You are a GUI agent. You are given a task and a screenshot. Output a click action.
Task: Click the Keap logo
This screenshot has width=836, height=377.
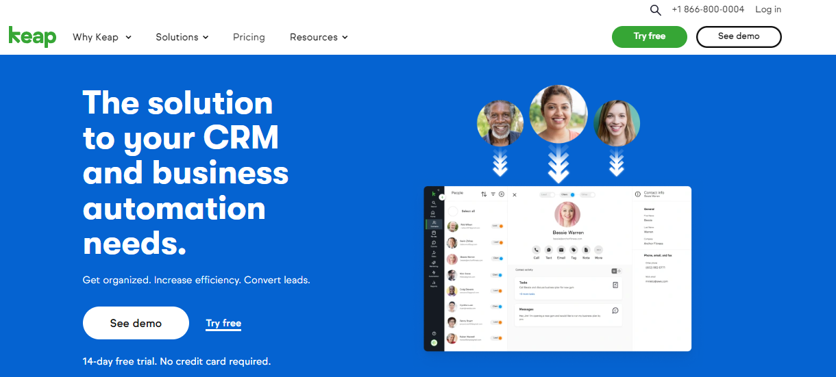[32, 37]
